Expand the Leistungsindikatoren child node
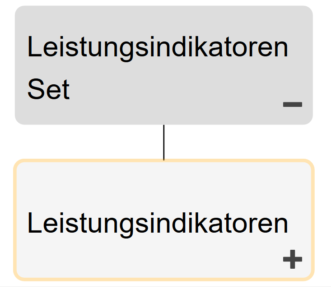Viewport: 331px width, 289px height. [x=292, y=259]
